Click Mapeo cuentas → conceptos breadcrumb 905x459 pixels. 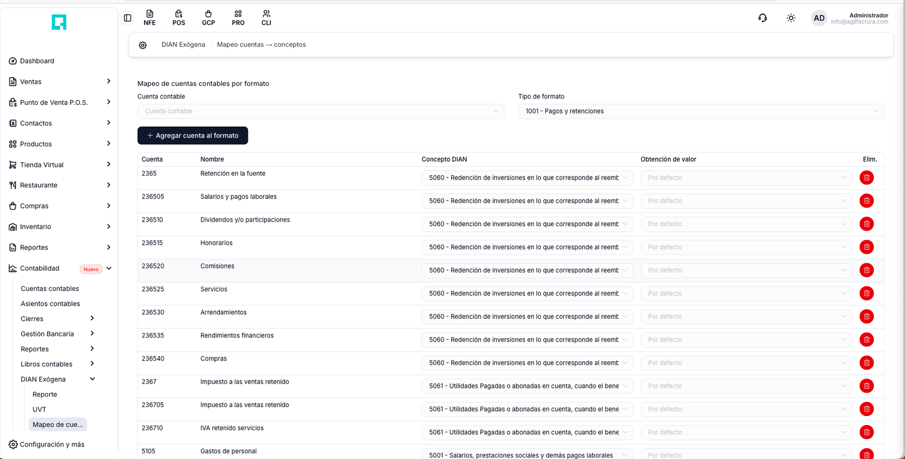(x=261, y=45)
